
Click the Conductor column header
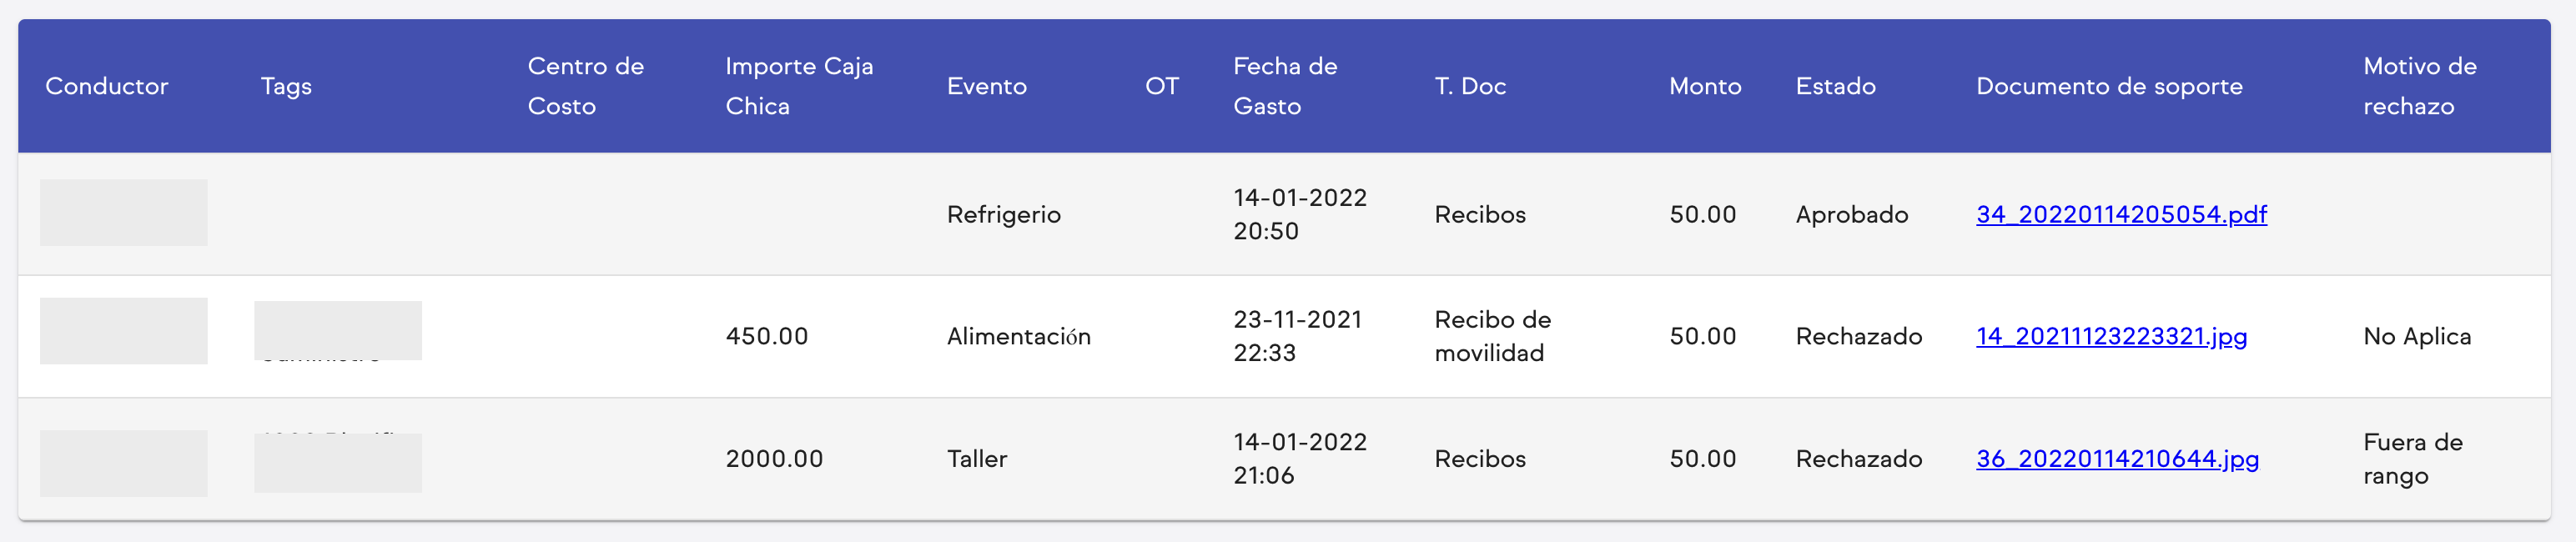[x=107, y=86]
